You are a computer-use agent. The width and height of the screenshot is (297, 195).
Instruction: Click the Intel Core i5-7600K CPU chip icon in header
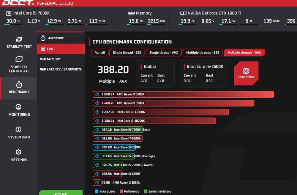(9, 13)
